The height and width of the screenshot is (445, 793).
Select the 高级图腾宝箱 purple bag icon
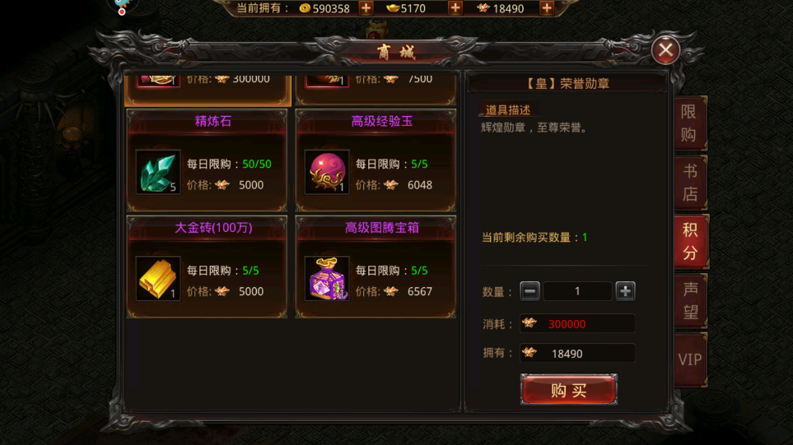pos(327,278)
